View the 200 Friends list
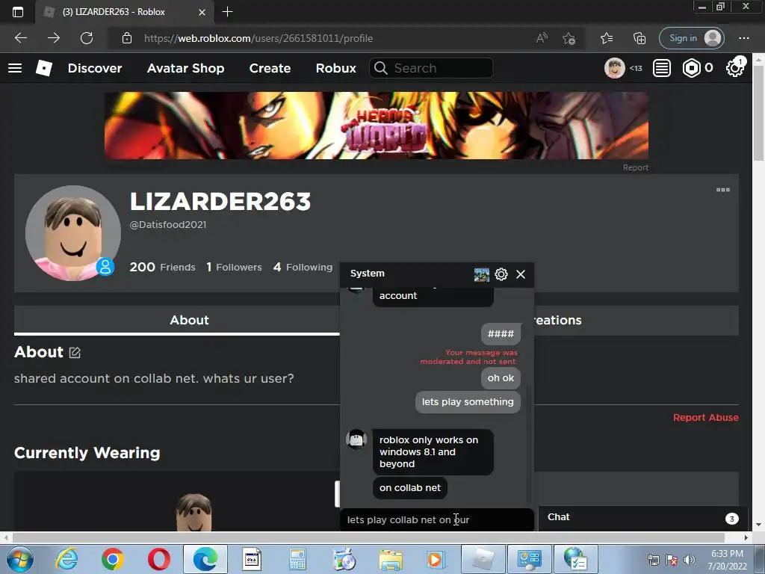The width and height of the screenshot is (765, 574). (162, 267)
